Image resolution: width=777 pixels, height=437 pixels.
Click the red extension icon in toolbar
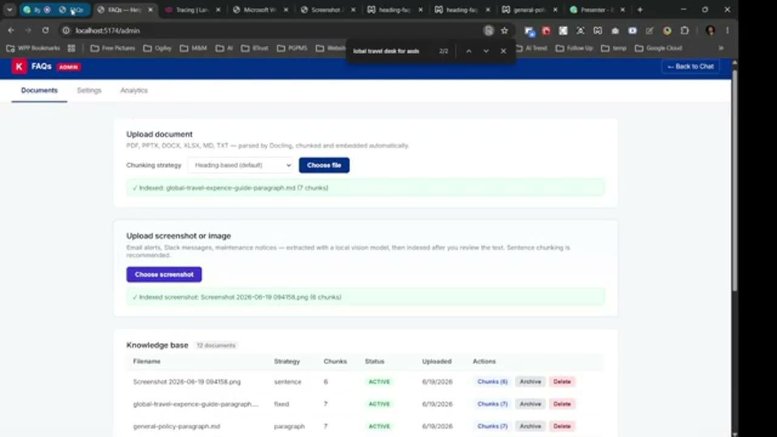[x=546, y=30]
